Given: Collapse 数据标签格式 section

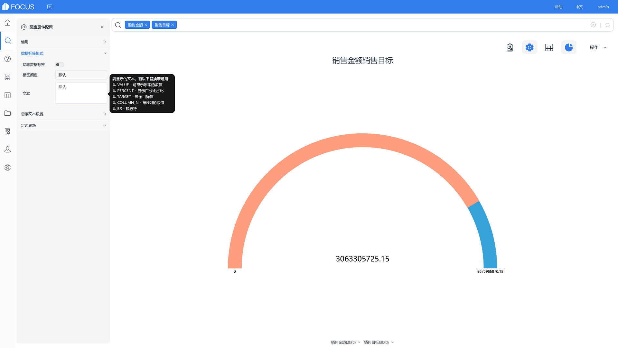Looking at the screenshot, I should pos(63,53).
